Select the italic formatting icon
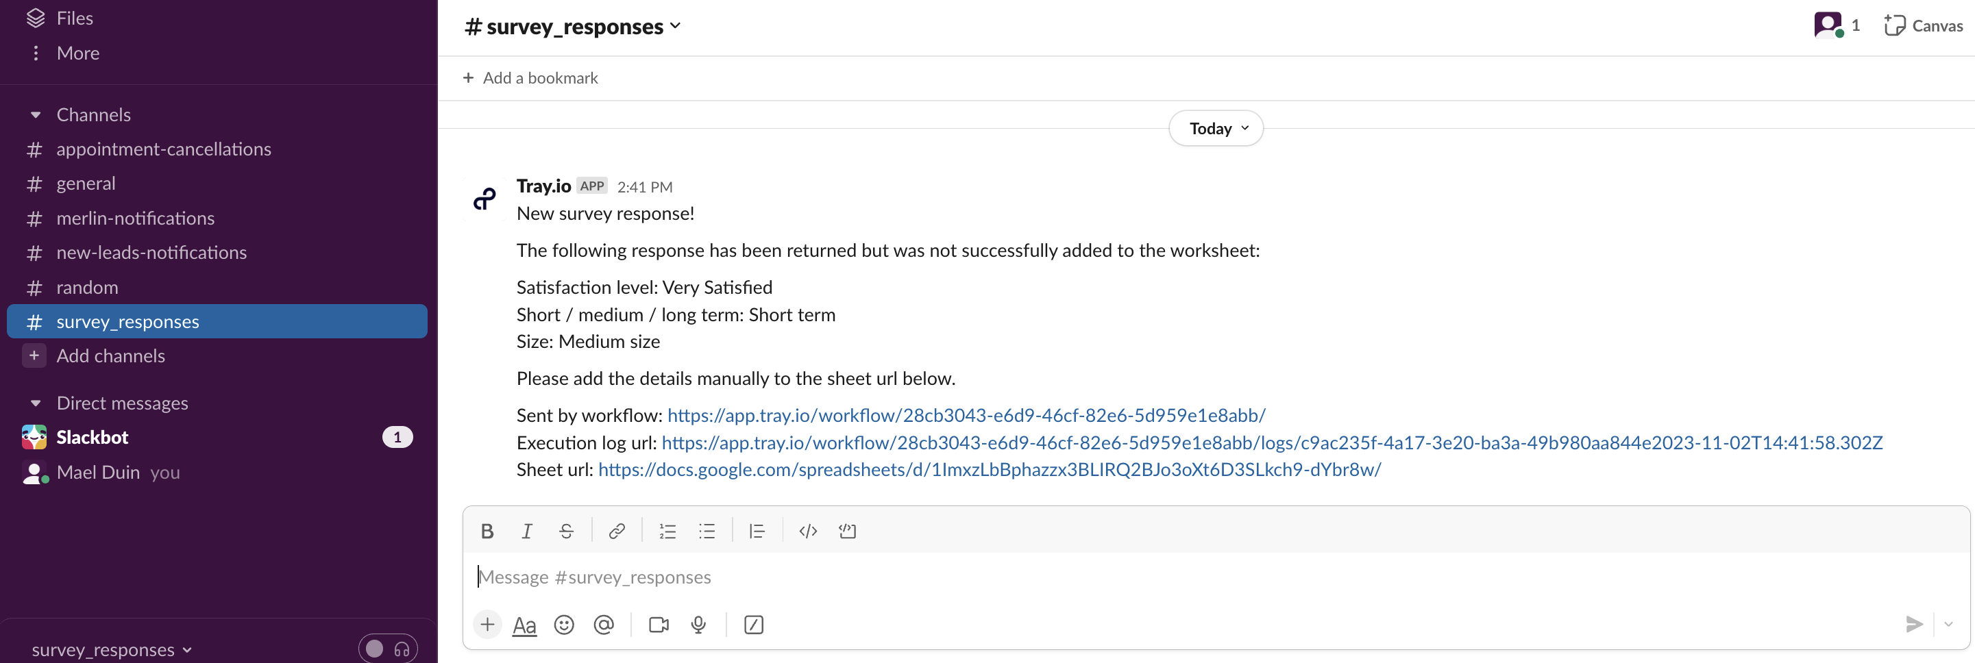This screenshot has height=663, width=1975. [x=527, y=530]
